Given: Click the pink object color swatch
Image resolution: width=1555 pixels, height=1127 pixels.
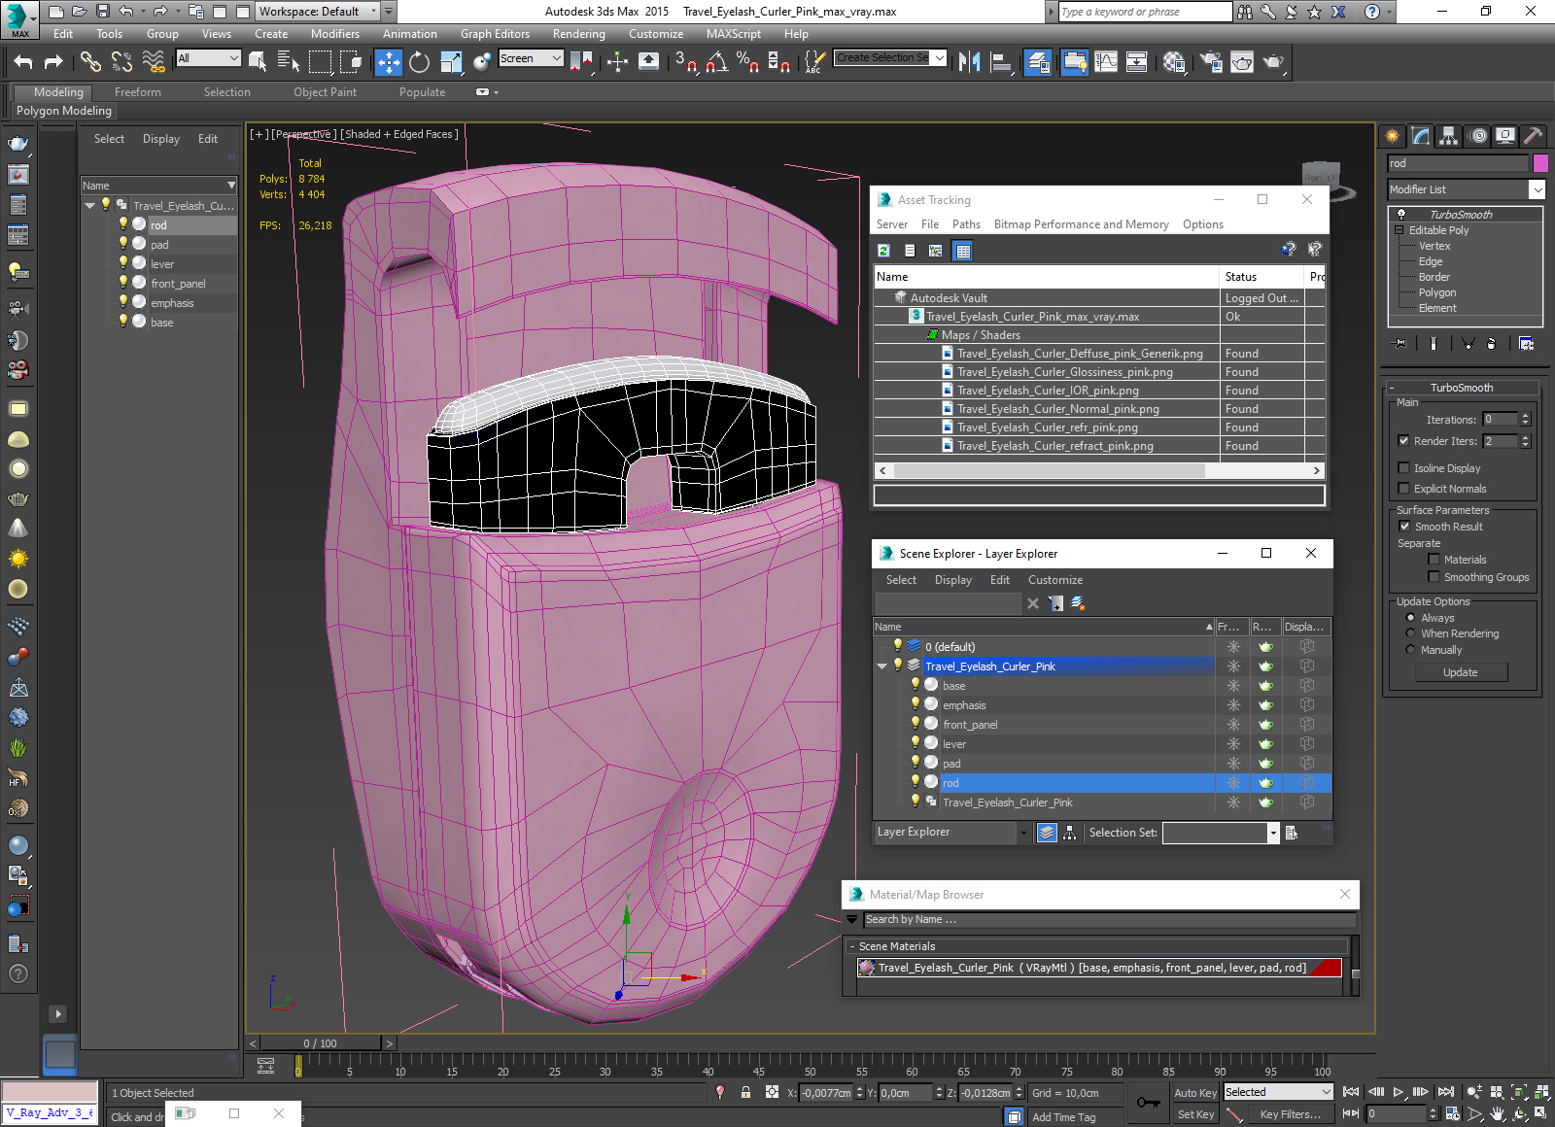Looking at the screenshot, I should pyautogui.click(x=1540, y=163).
